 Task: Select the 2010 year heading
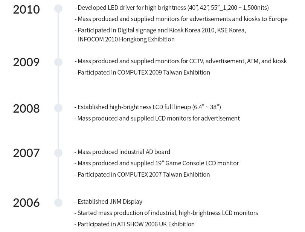[x=26, y=9]
